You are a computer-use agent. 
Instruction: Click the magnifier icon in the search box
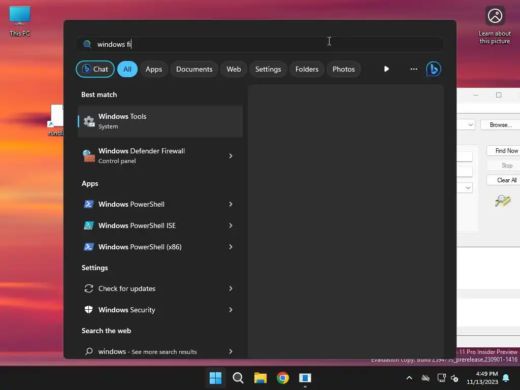[87, 44]
